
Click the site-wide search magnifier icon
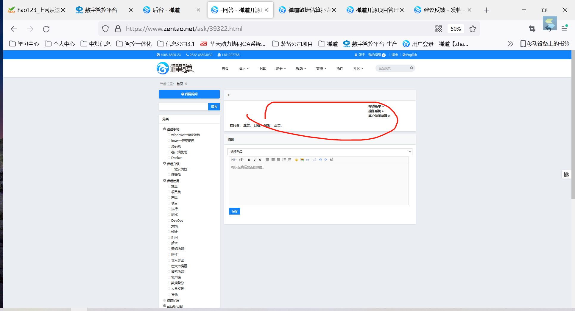pyautogui.click(x=412, y=68)
